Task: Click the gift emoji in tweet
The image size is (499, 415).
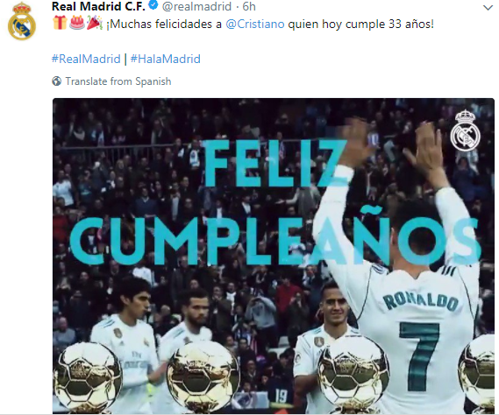Action: point(60,23)
